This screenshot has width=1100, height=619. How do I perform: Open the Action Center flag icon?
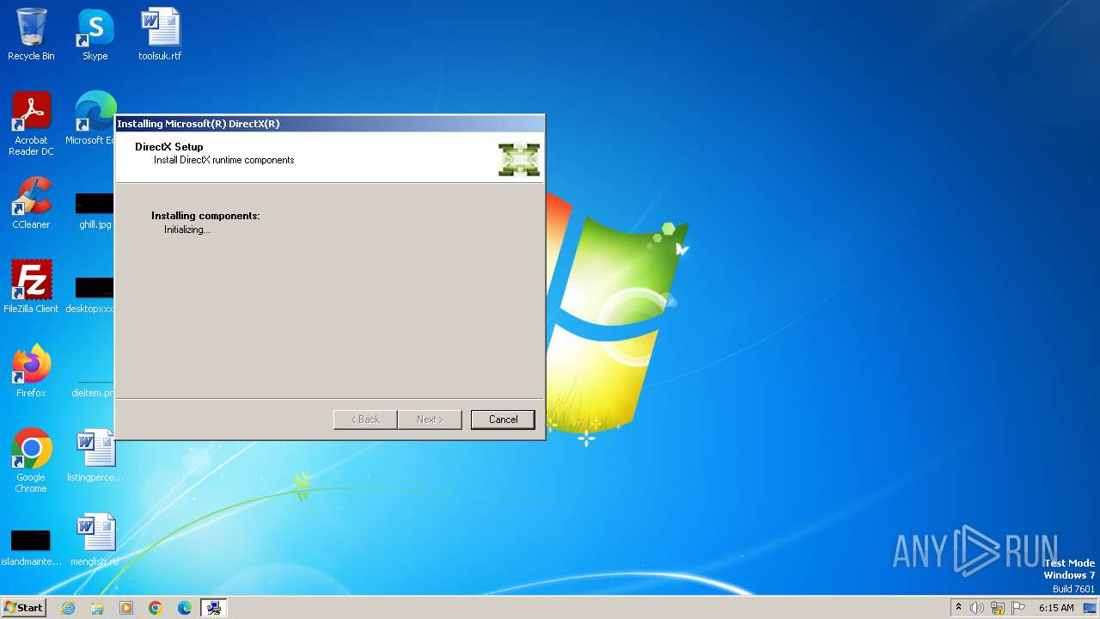1018,608
